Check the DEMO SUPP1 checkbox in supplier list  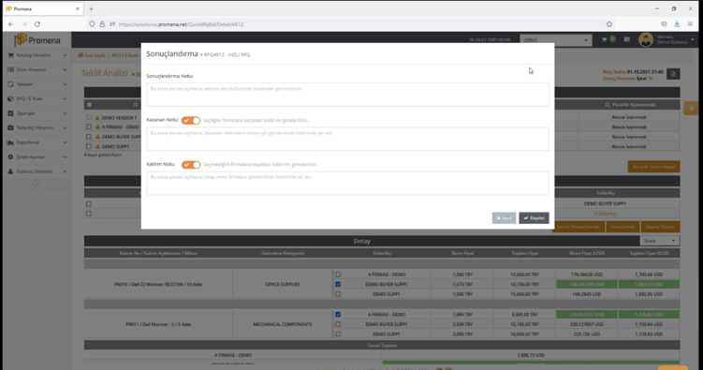[x=89, y=146]
